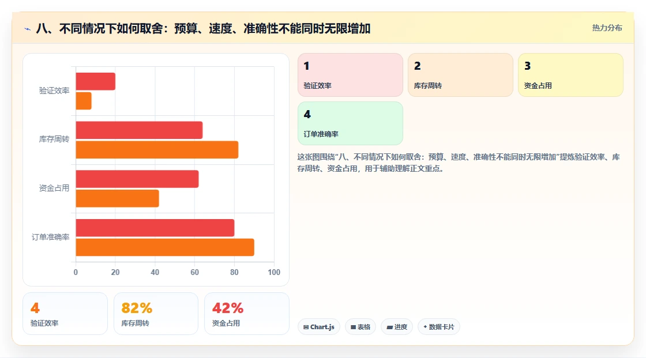
Task: Click the 验证效率 axis label in chart
Action: 54,91
